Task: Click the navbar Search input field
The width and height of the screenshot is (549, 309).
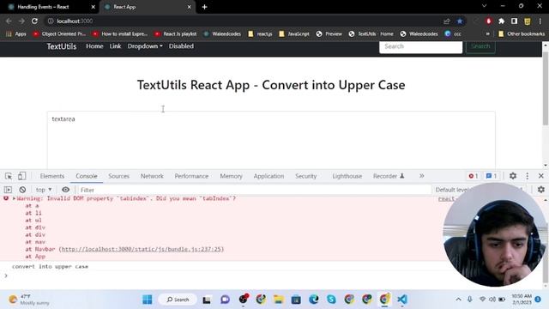Action: [420, 47]
